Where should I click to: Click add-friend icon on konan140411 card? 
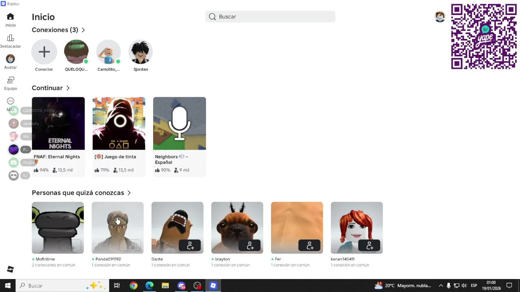tap(369, 245)
